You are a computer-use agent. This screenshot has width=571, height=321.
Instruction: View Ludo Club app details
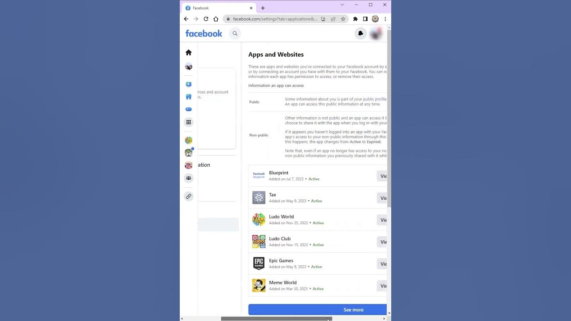pos(382,242)
